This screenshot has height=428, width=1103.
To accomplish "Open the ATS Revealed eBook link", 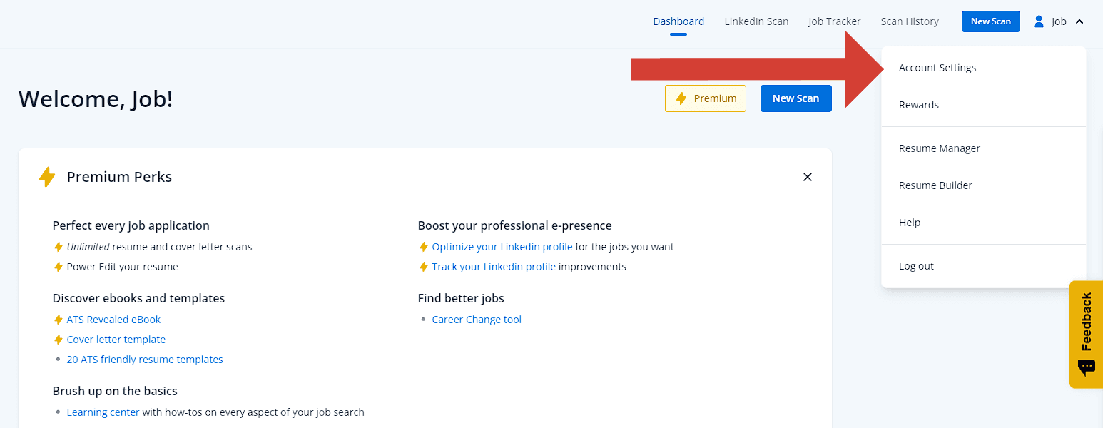I will point(113,320).
